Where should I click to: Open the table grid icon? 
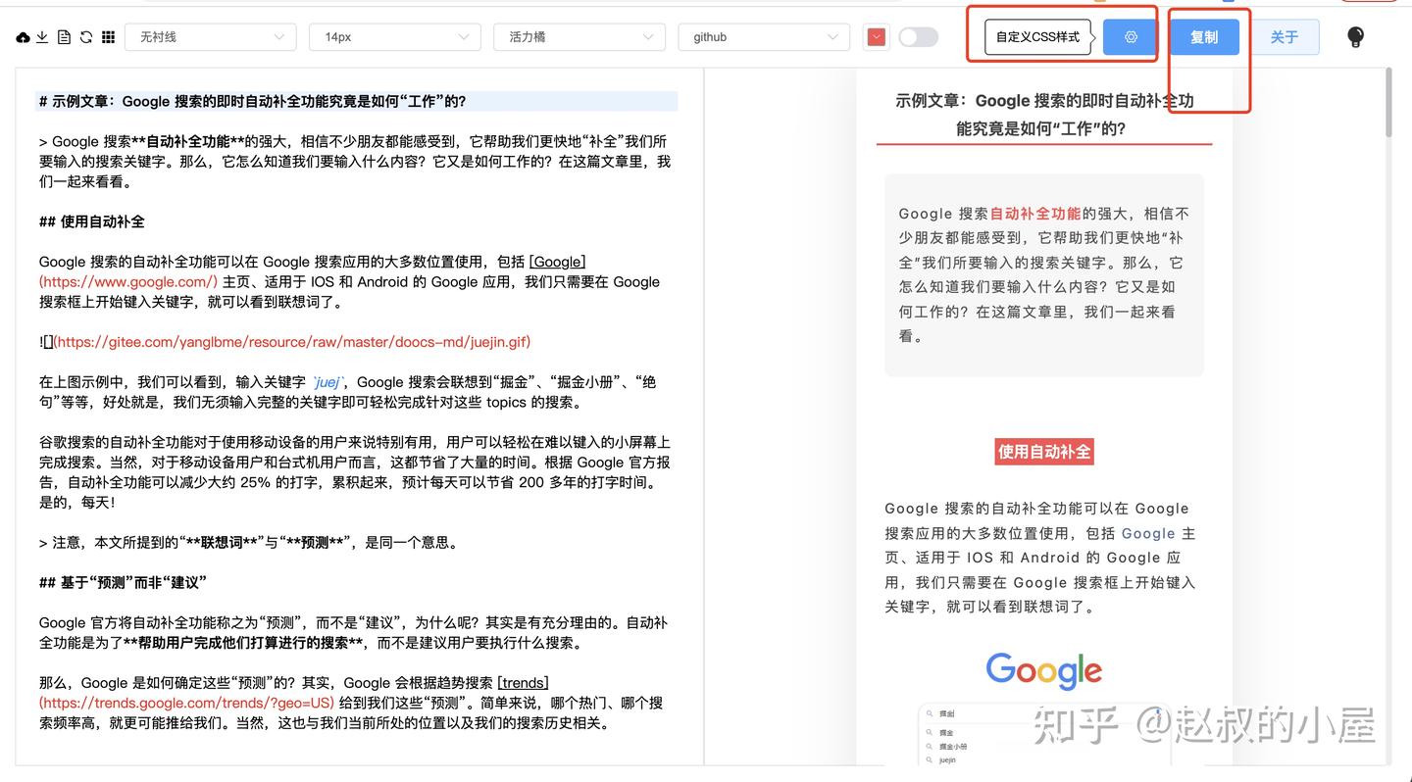click(108, 36)
